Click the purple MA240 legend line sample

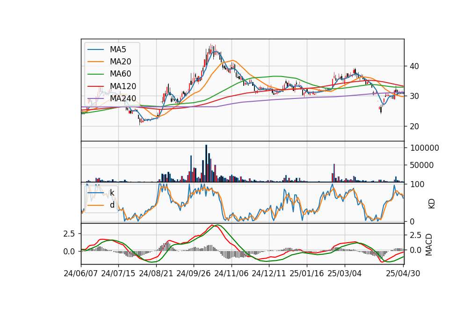point(95,98)
